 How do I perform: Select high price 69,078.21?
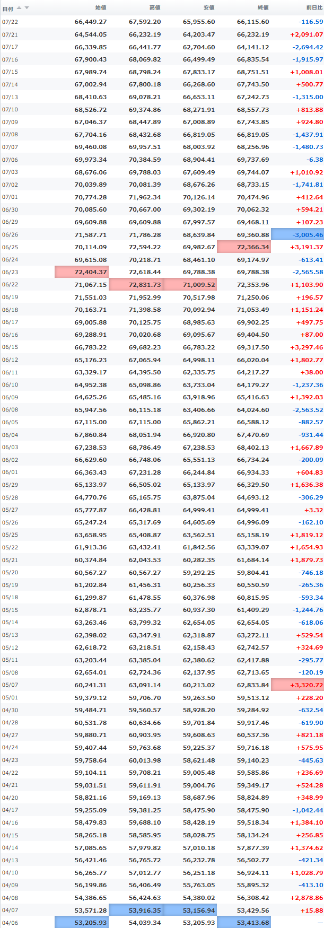tap(145, 97)
